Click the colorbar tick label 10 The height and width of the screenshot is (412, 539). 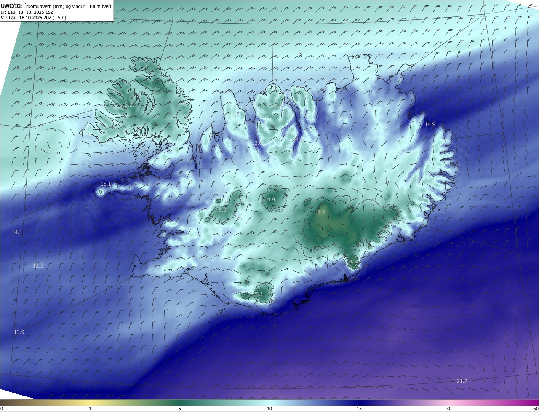tap(269, 409)
